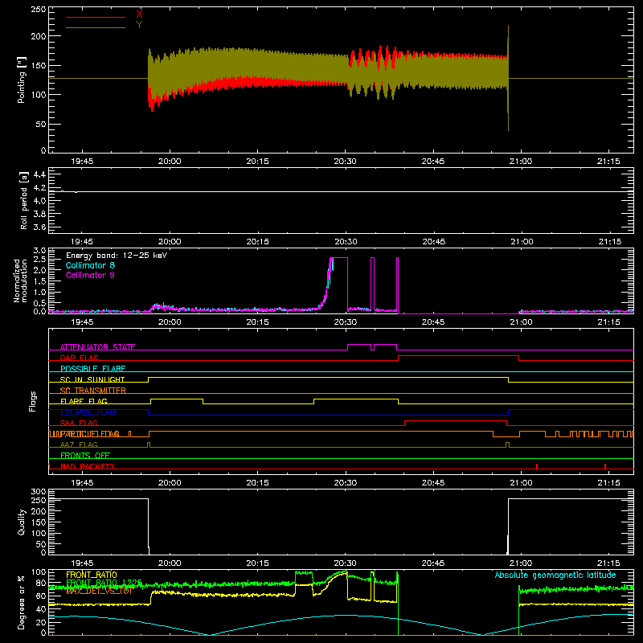Click the BAD_PACKETS spike near 21:15

tap(605, 466)
